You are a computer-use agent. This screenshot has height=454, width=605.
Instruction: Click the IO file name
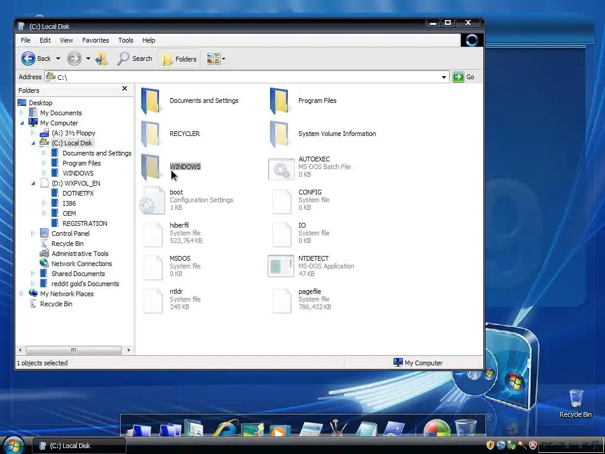(x=302, y=225)
